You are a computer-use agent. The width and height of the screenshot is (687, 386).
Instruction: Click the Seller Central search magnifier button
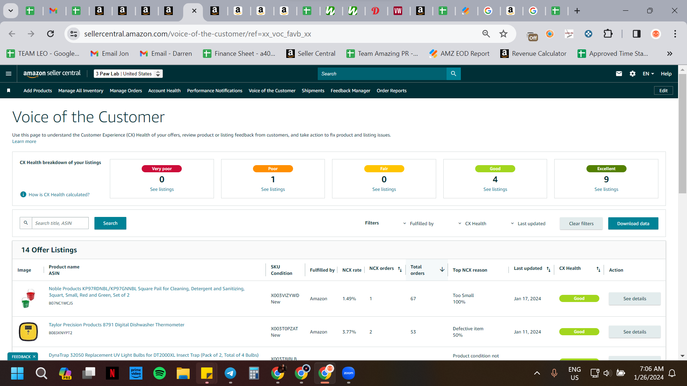point(453,74)
